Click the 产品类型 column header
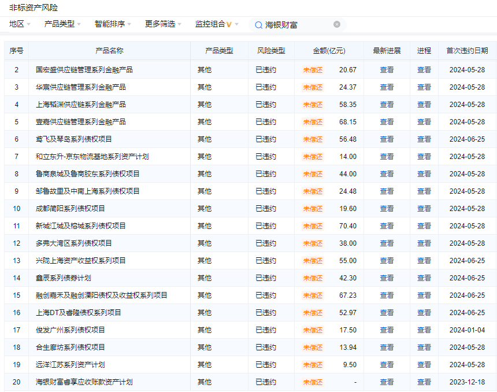Viewport: 497px width, 392px height. tap(220, 51)
